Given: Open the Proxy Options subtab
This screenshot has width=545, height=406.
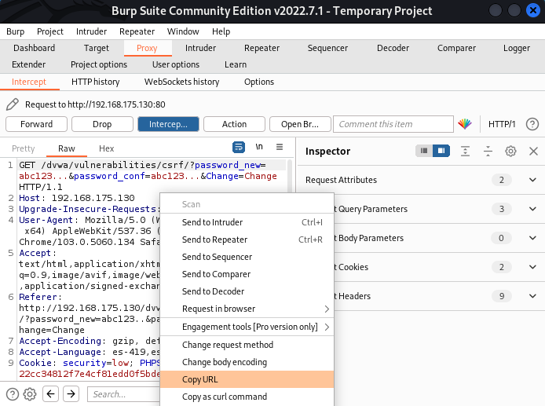Looking at the screenshot, I should click(x=259, y=82).
